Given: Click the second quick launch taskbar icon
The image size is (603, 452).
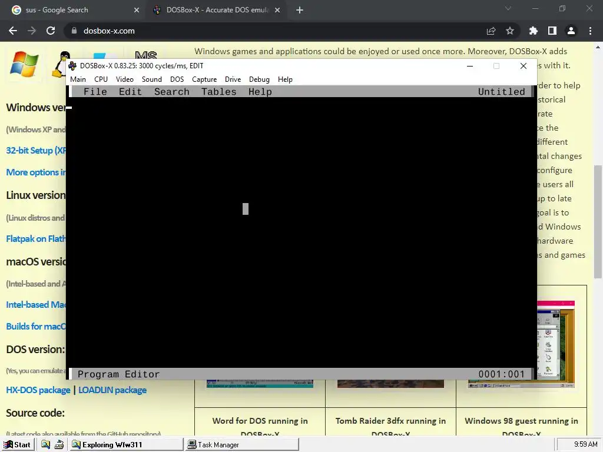Looking at the screenshot, I should pos(59,445).
